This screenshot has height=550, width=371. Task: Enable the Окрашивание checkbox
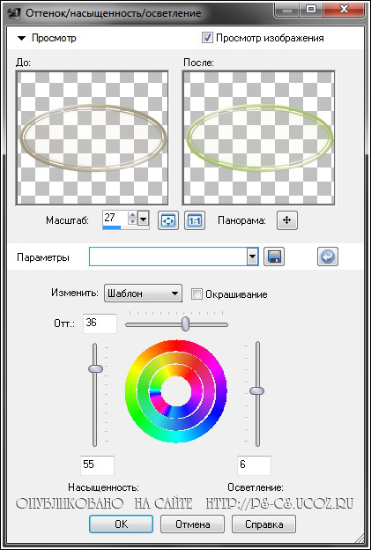(x=197, y=294)
